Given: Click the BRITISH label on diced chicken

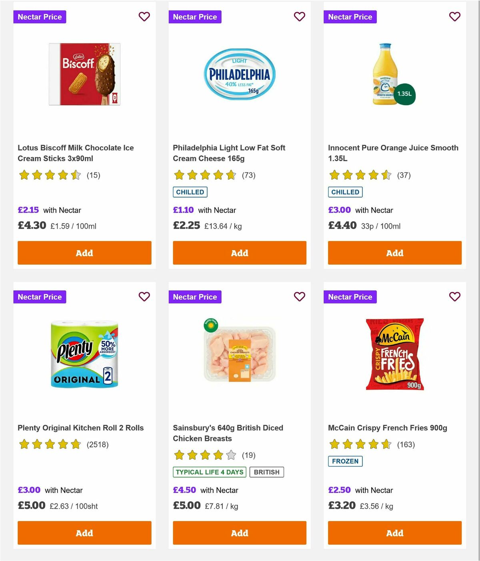Looking at the screenshot, I should click(267, 472).
